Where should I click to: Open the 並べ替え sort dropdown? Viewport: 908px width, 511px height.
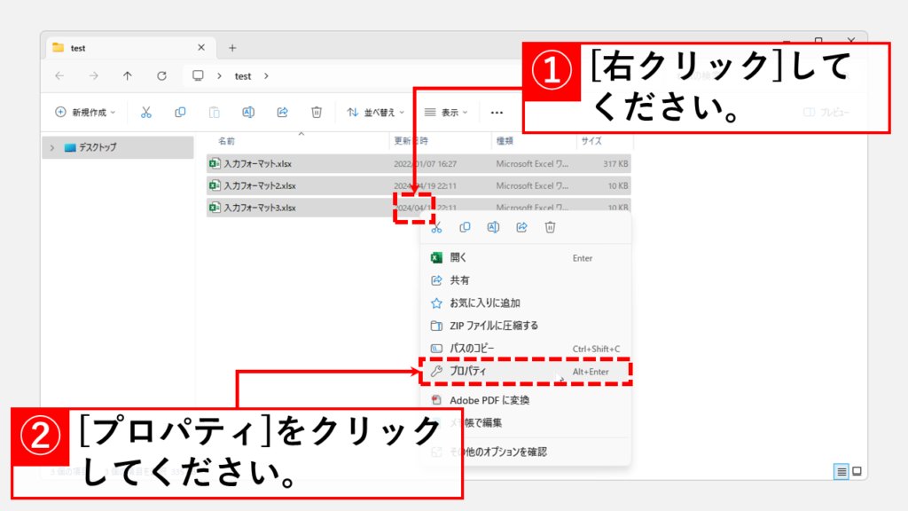pos(375,113)
